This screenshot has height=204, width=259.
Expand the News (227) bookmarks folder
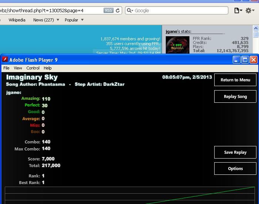click(x=46, y=20)
